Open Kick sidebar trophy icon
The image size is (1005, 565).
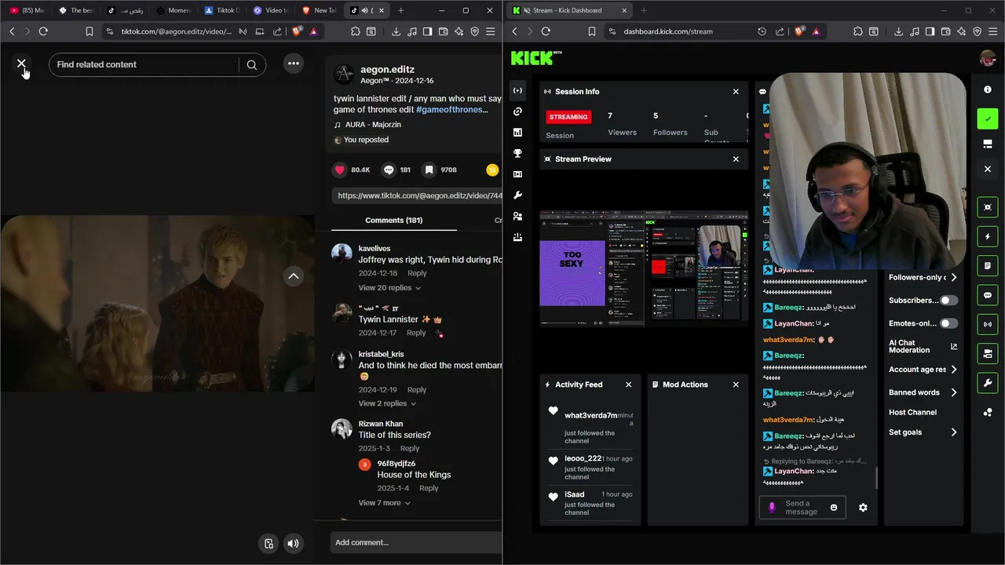pyautogui.click(x=517, y=154)
